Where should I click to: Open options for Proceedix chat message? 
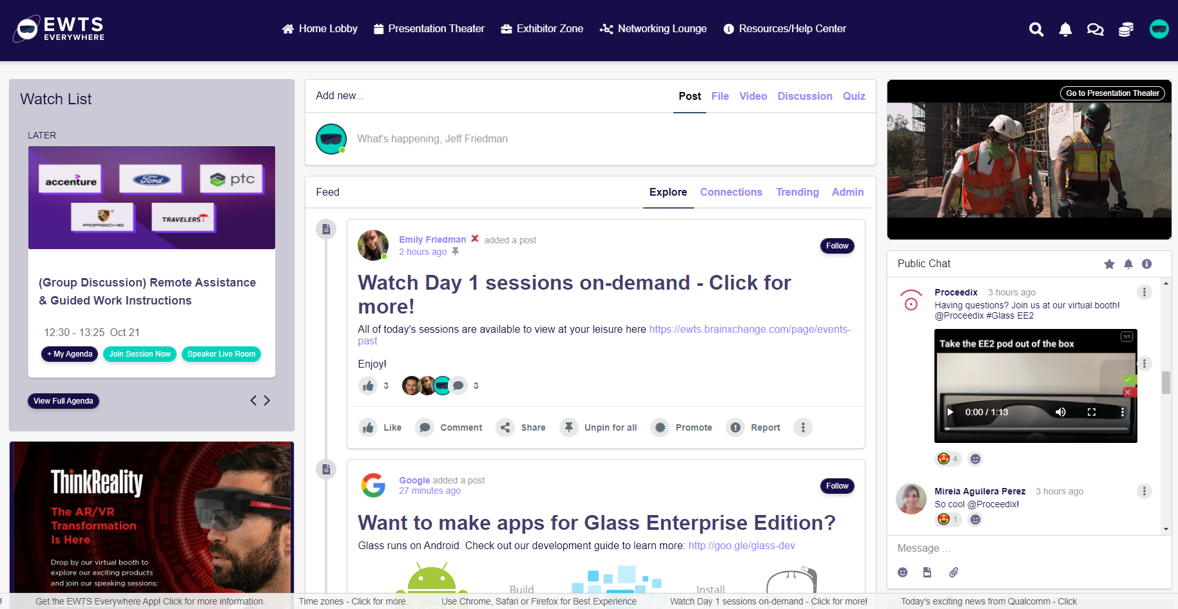pos(1144,292)
